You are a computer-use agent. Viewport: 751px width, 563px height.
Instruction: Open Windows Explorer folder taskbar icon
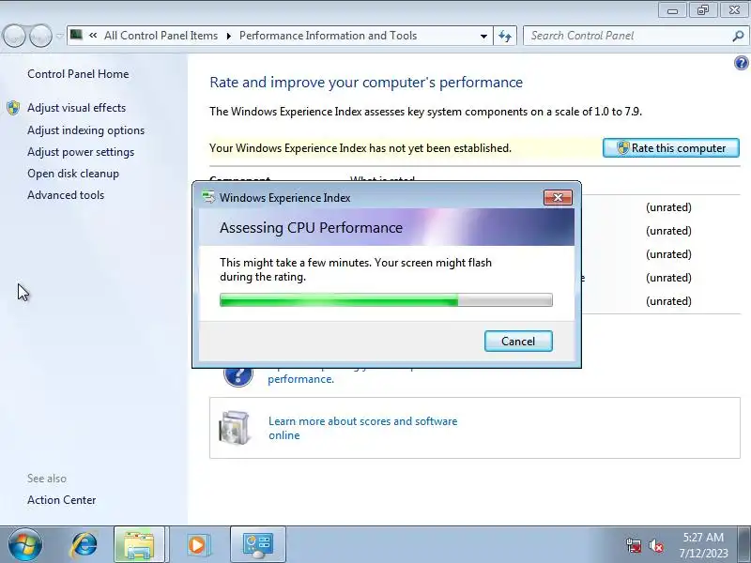[x=139, y=545]
